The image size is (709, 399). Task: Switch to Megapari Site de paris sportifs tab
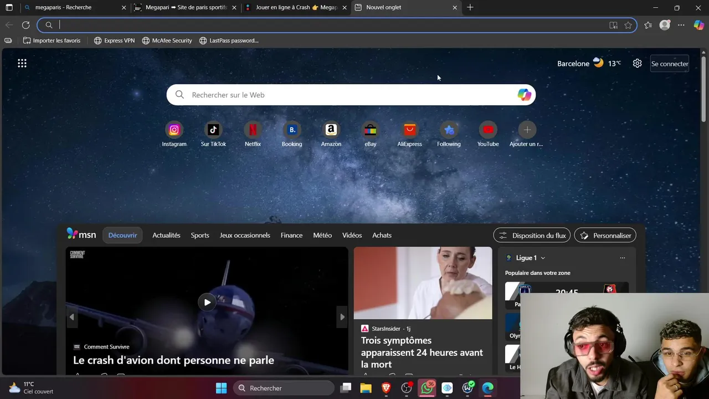[187, 7]
